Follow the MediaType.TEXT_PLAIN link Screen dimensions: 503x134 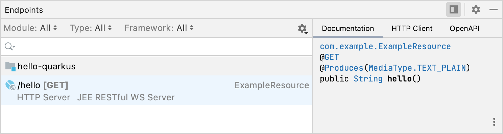point(417,68)
